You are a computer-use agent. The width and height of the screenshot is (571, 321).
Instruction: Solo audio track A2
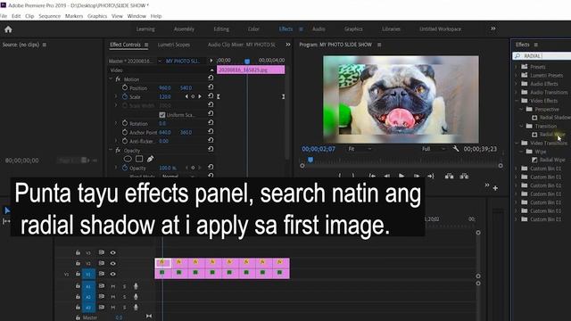coord(124,297)
